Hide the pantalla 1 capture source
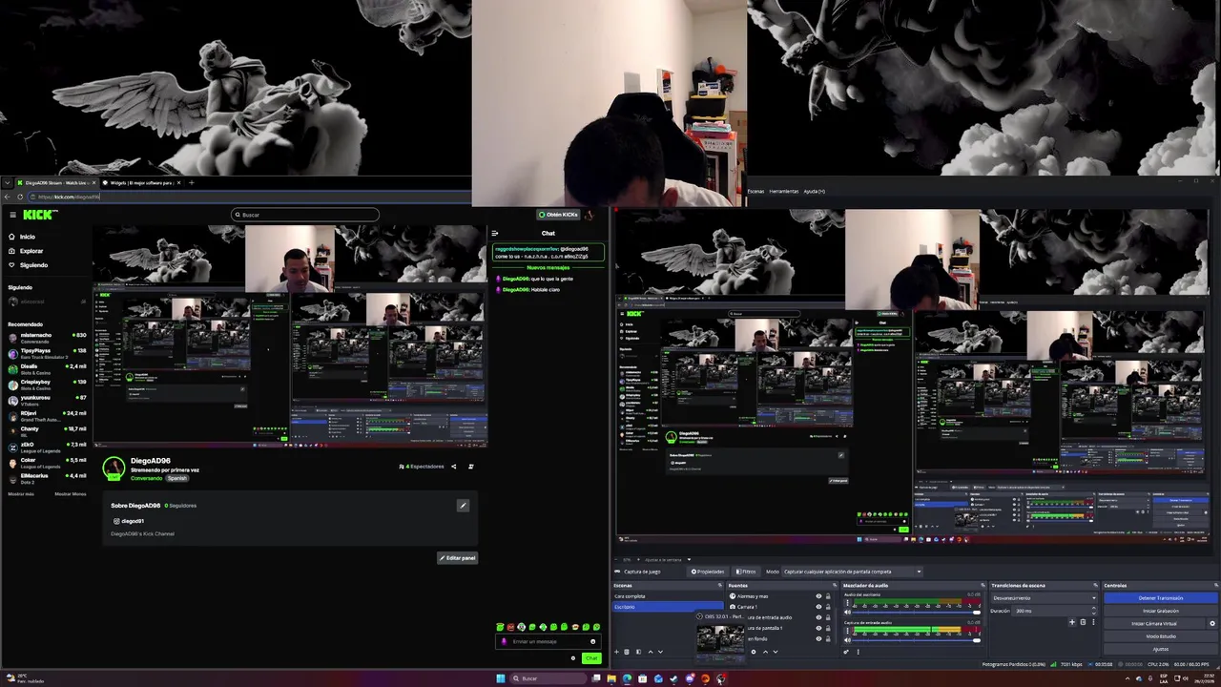The height and width of the screenshot is (687, 1221). pyautogui.click(x=818, y=628)
